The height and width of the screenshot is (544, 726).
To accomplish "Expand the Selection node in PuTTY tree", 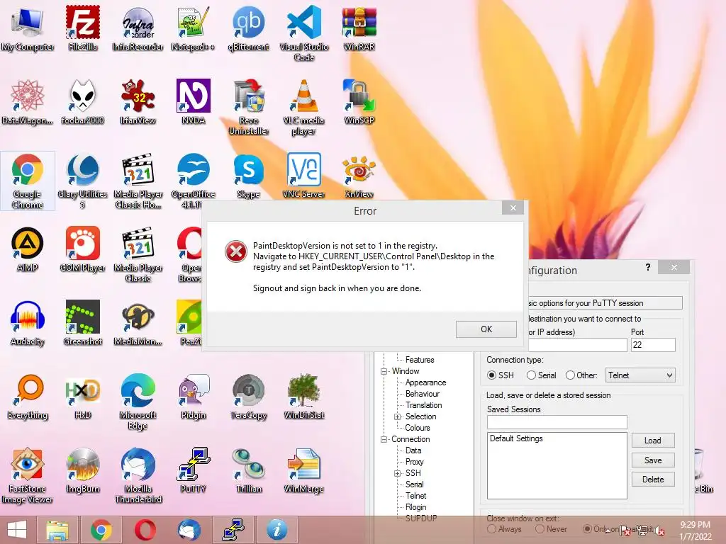I will 397,416.
